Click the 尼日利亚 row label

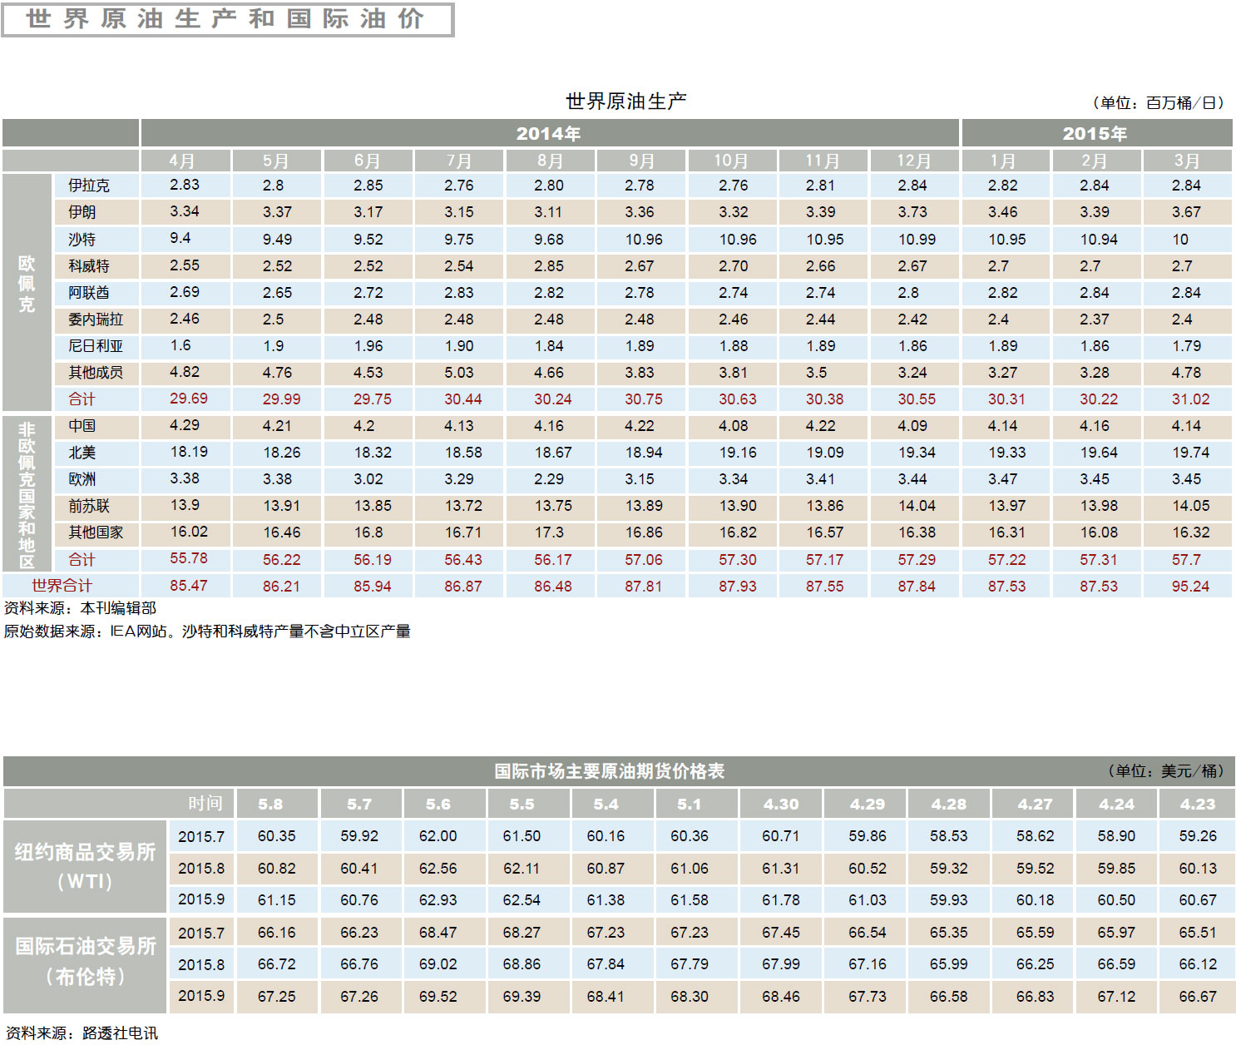pos(96,346)
